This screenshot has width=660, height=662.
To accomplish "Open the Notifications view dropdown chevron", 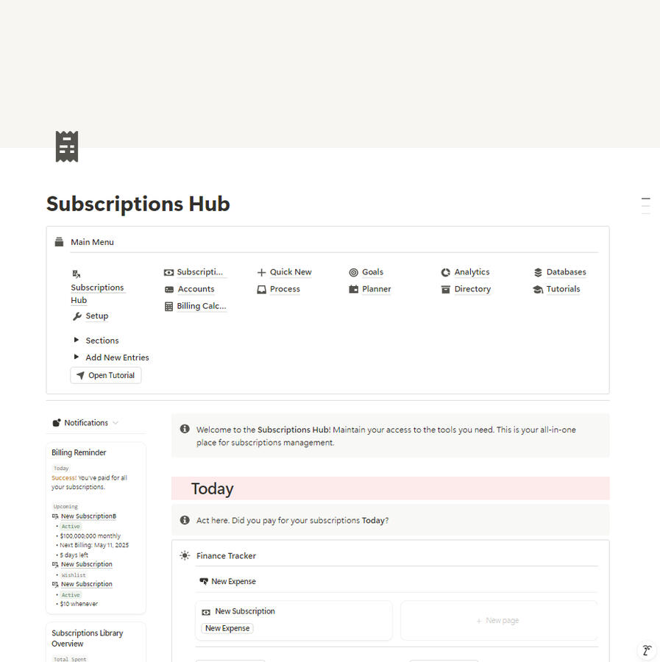I will coord(116,423).
